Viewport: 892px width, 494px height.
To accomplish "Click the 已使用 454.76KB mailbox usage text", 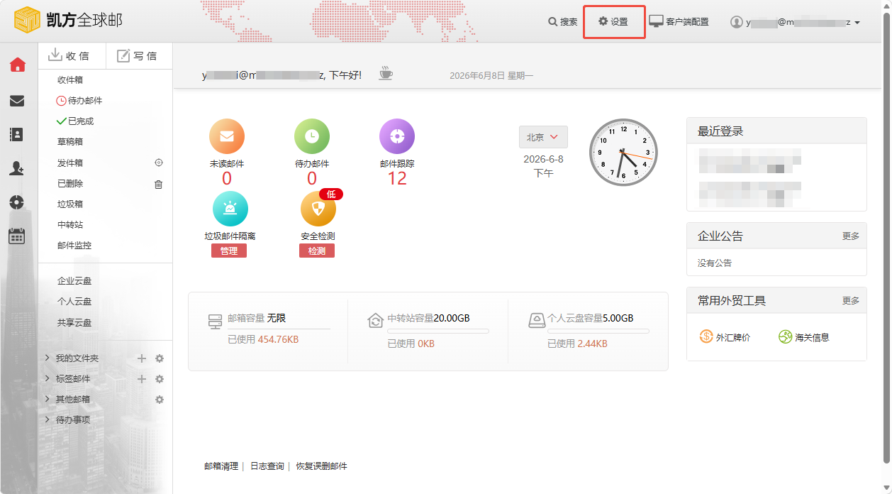I will [263, 340].
